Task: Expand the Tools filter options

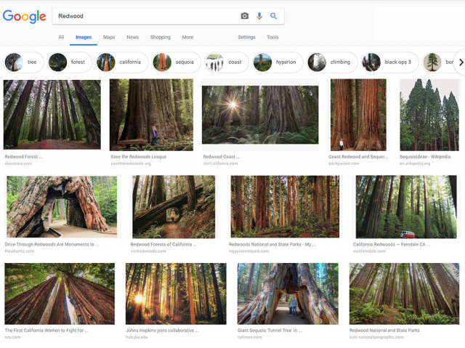Action: 272,37
